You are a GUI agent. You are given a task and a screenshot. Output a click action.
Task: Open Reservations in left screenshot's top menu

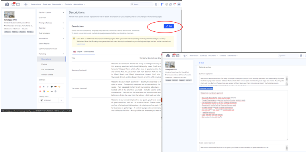[x=36, y=4]
